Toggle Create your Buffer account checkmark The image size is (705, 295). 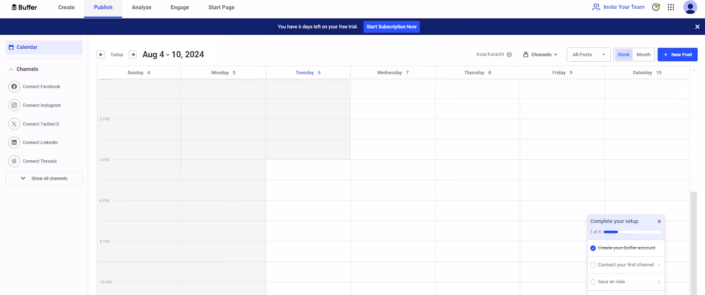click(593, 248)
